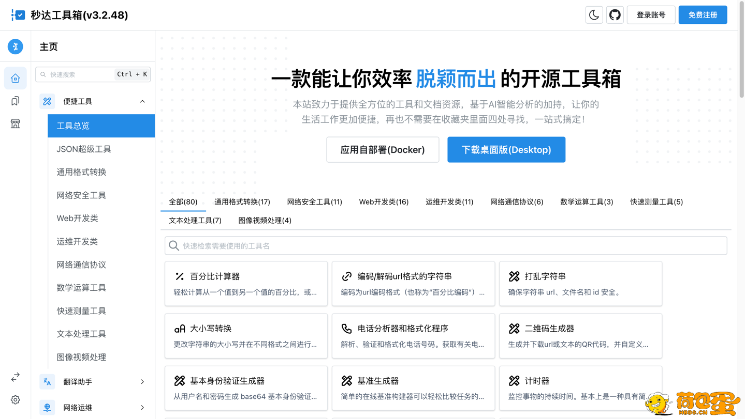745x419 pixels.
Task: Expand the 网络运维 section chevron
Action: coord(142,408)
